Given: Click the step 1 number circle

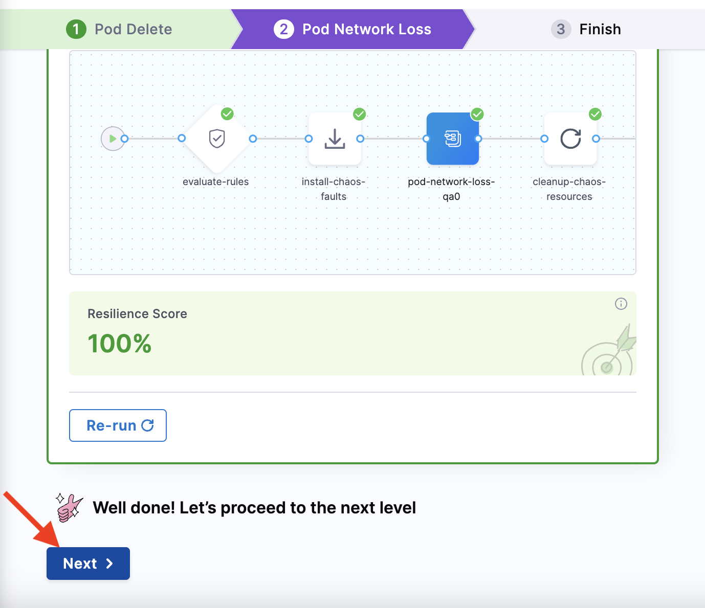Looking at the screenshot, I should pyautogui.click(x=76, y=29).
